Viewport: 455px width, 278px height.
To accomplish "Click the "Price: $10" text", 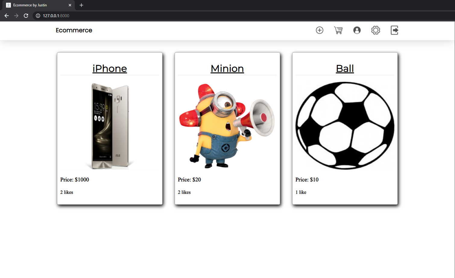I will (307, 180).
